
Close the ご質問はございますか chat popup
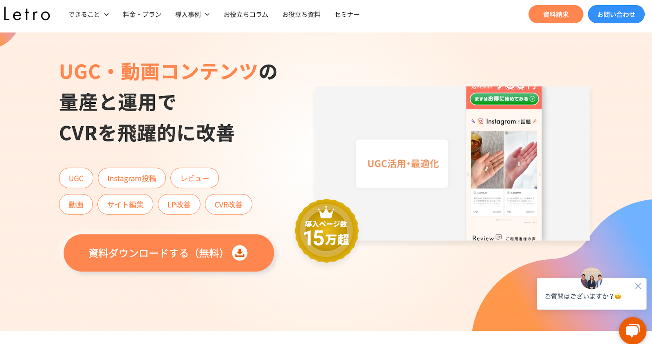(x=638, y=286)
